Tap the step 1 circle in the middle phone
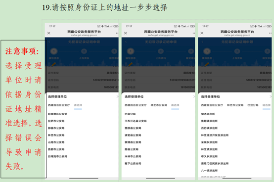The height and width of the screenshot is (182, 274). coord(131,51)
